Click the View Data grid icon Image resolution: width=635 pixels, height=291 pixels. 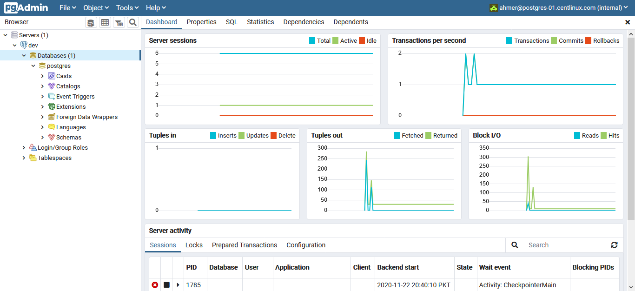(x=105, y=22)
